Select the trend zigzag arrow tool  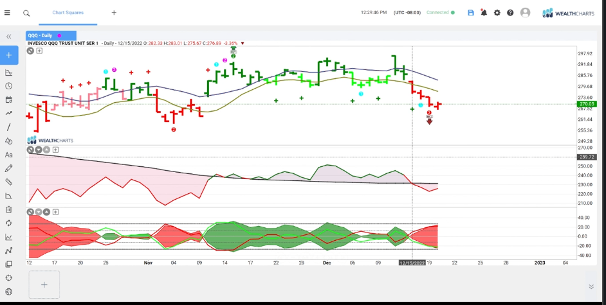[9, 114]
